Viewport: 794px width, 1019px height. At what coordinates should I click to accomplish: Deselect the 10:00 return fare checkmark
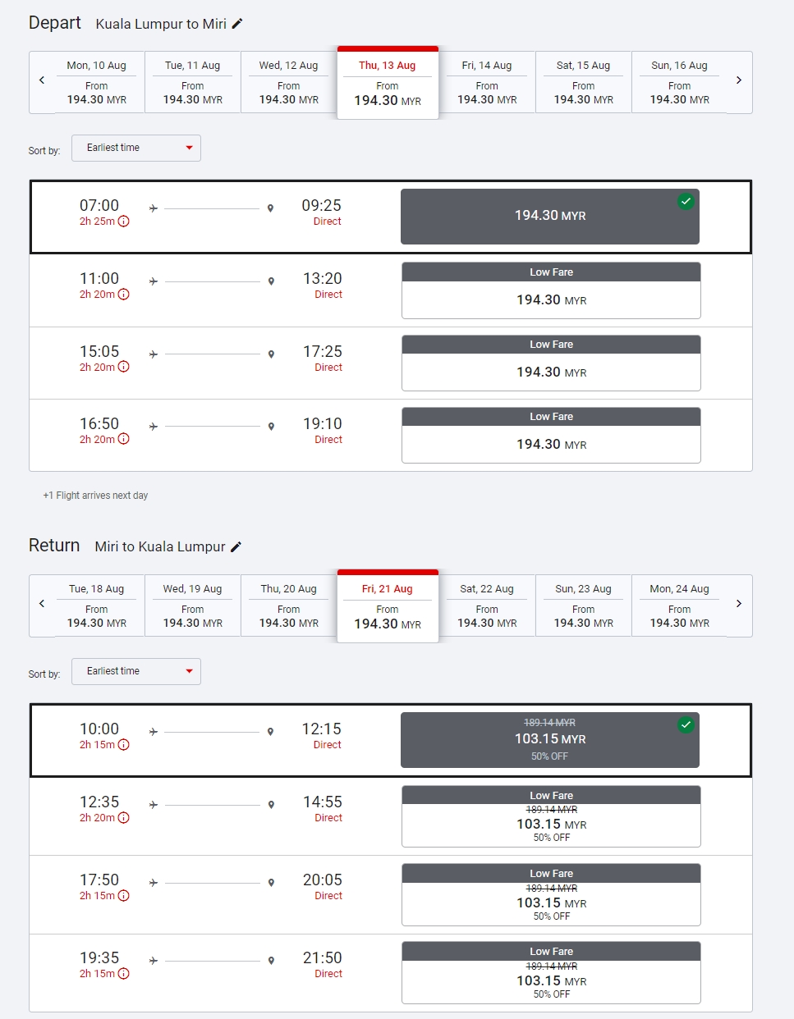coord(686,725)
